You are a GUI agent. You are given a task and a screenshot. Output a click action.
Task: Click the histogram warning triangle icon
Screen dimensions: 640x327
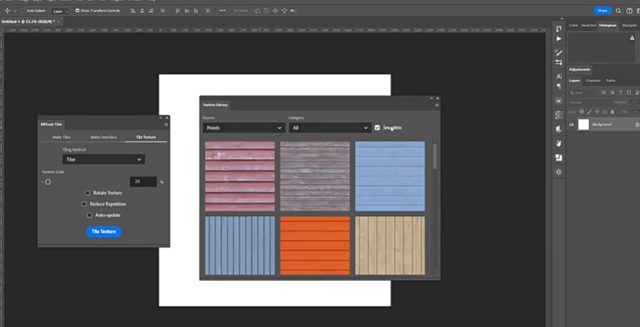click(x=632, y=38)
